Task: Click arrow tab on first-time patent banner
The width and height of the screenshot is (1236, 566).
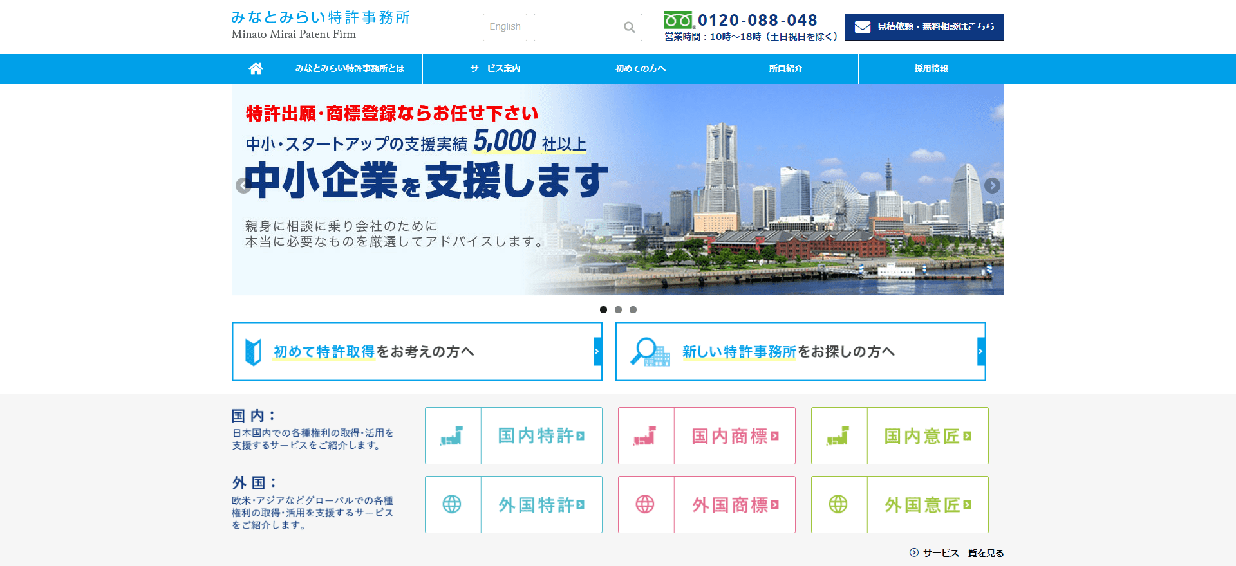Action: click(597, 351)
